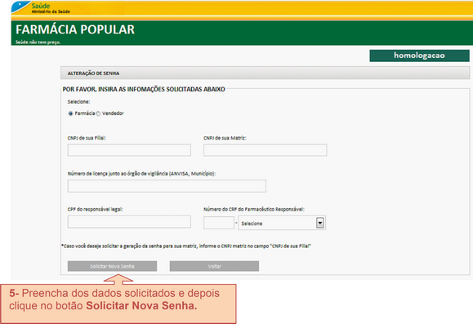Viewport: 473px width, 324px height.
Task: Click the CNPJ de sua Filial field
Action: [129, 150]
